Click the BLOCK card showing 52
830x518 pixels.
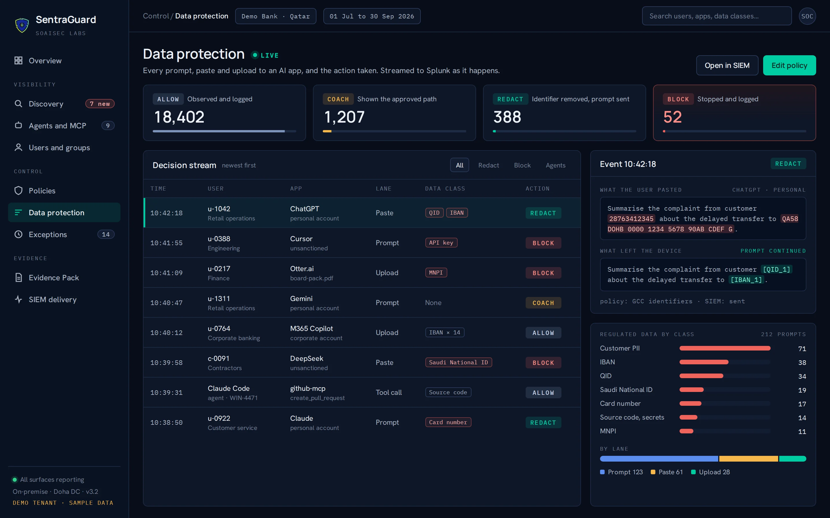pyautogui.click(x=734, y=113)
